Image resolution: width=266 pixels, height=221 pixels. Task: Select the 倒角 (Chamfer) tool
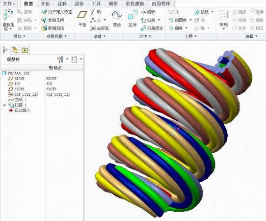point(176,28)
